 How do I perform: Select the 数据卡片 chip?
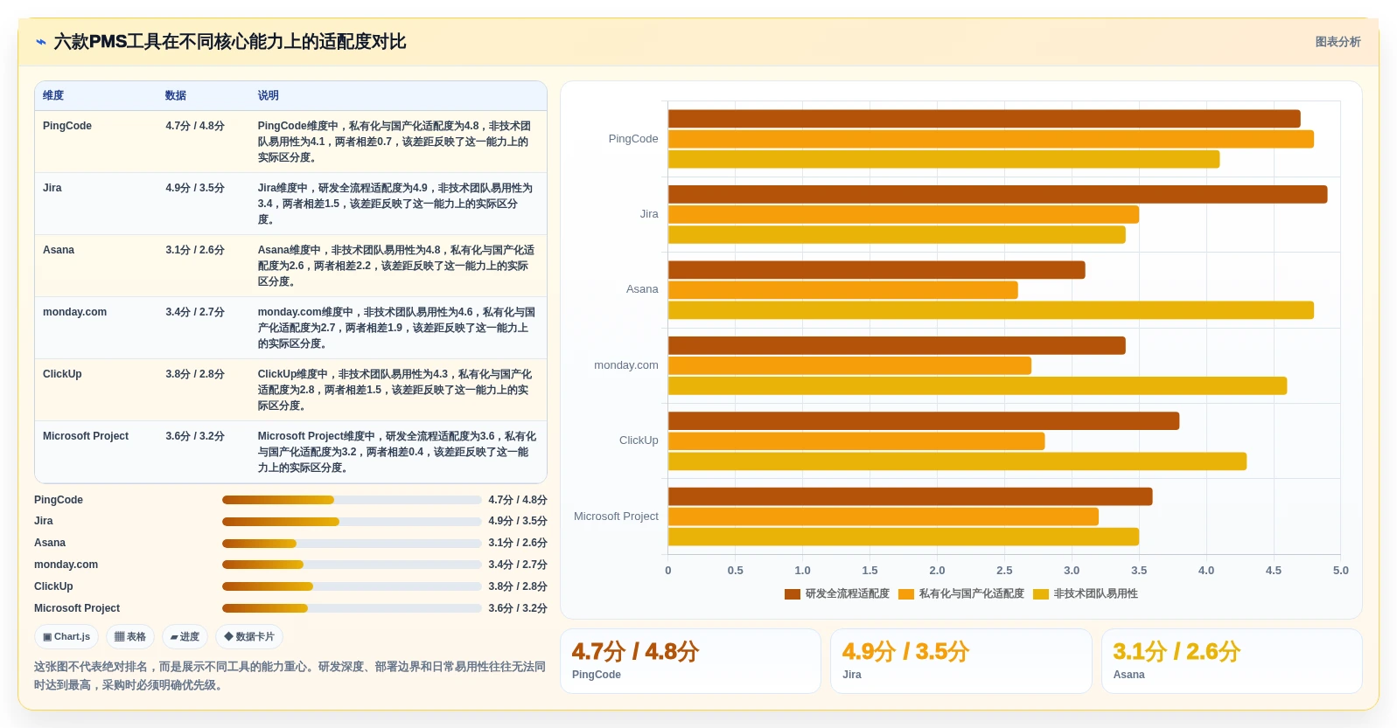(249, 637)
